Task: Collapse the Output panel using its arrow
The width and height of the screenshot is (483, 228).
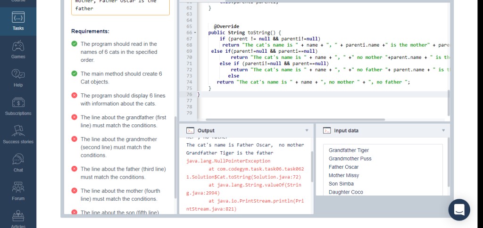Action: click(x=307, y=130)
